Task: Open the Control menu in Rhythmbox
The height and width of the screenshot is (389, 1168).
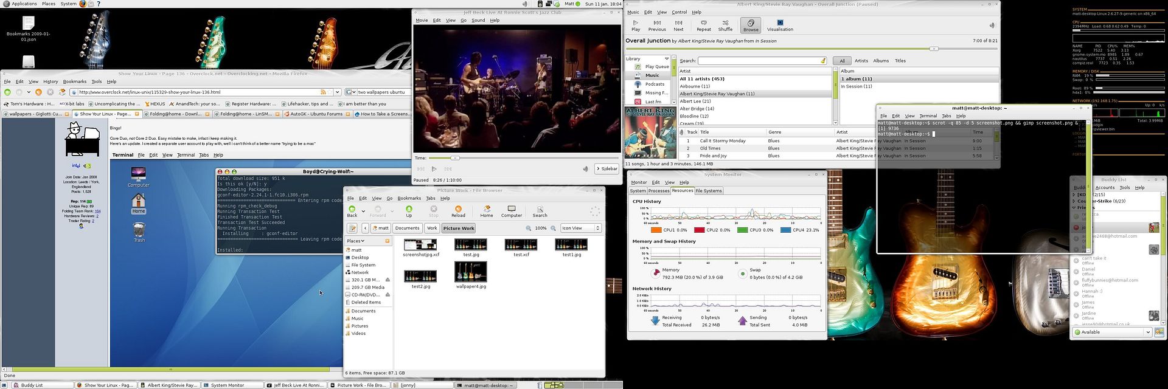Action: coord(679,12)
